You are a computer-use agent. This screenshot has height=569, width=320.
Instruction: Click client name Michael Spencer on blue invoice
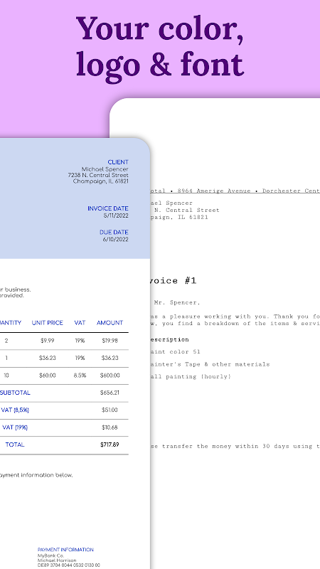105,169
